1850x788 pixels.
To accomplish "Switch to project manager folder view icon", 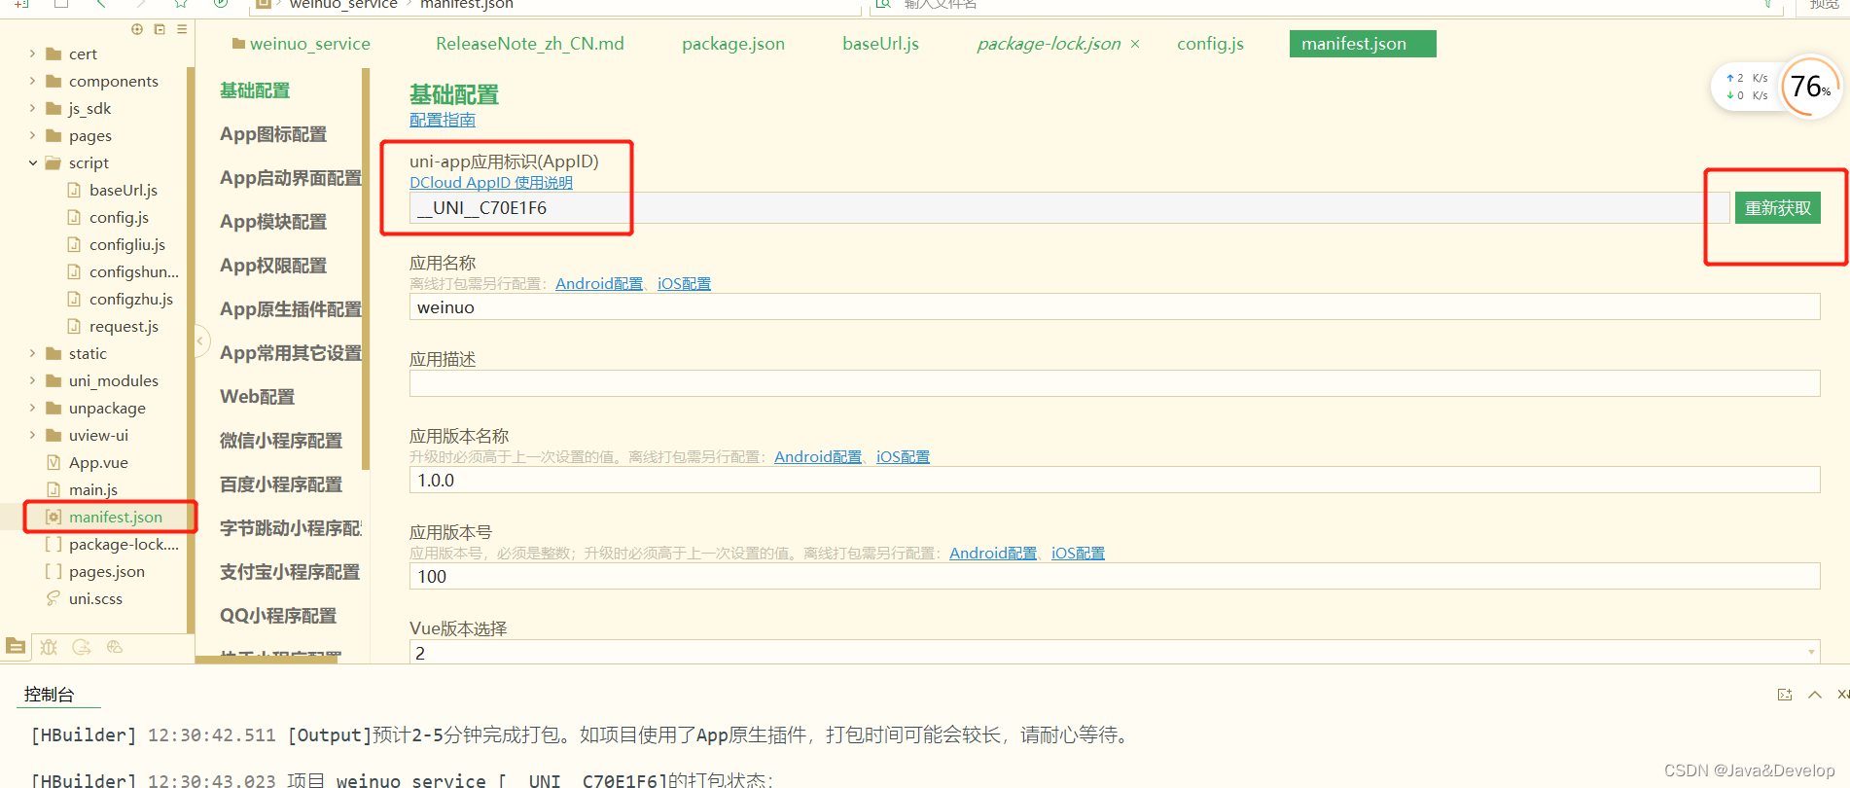I will [16, 646].
